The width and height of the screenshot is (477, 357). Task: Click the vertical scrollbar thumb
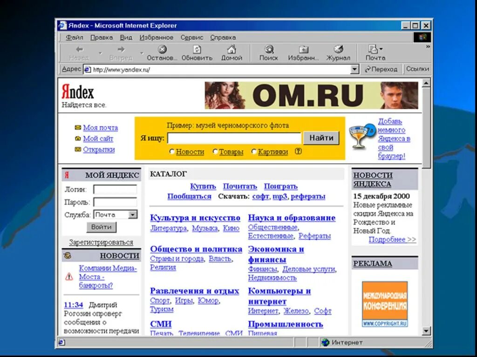click(x=426, y=127)
